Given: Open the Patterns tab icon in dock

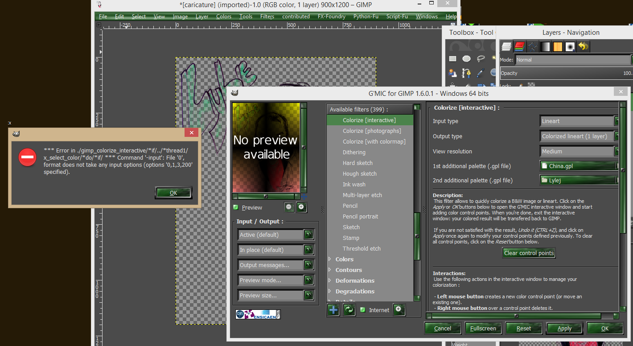Looking at the screenshot, I should tap(558, 46).
